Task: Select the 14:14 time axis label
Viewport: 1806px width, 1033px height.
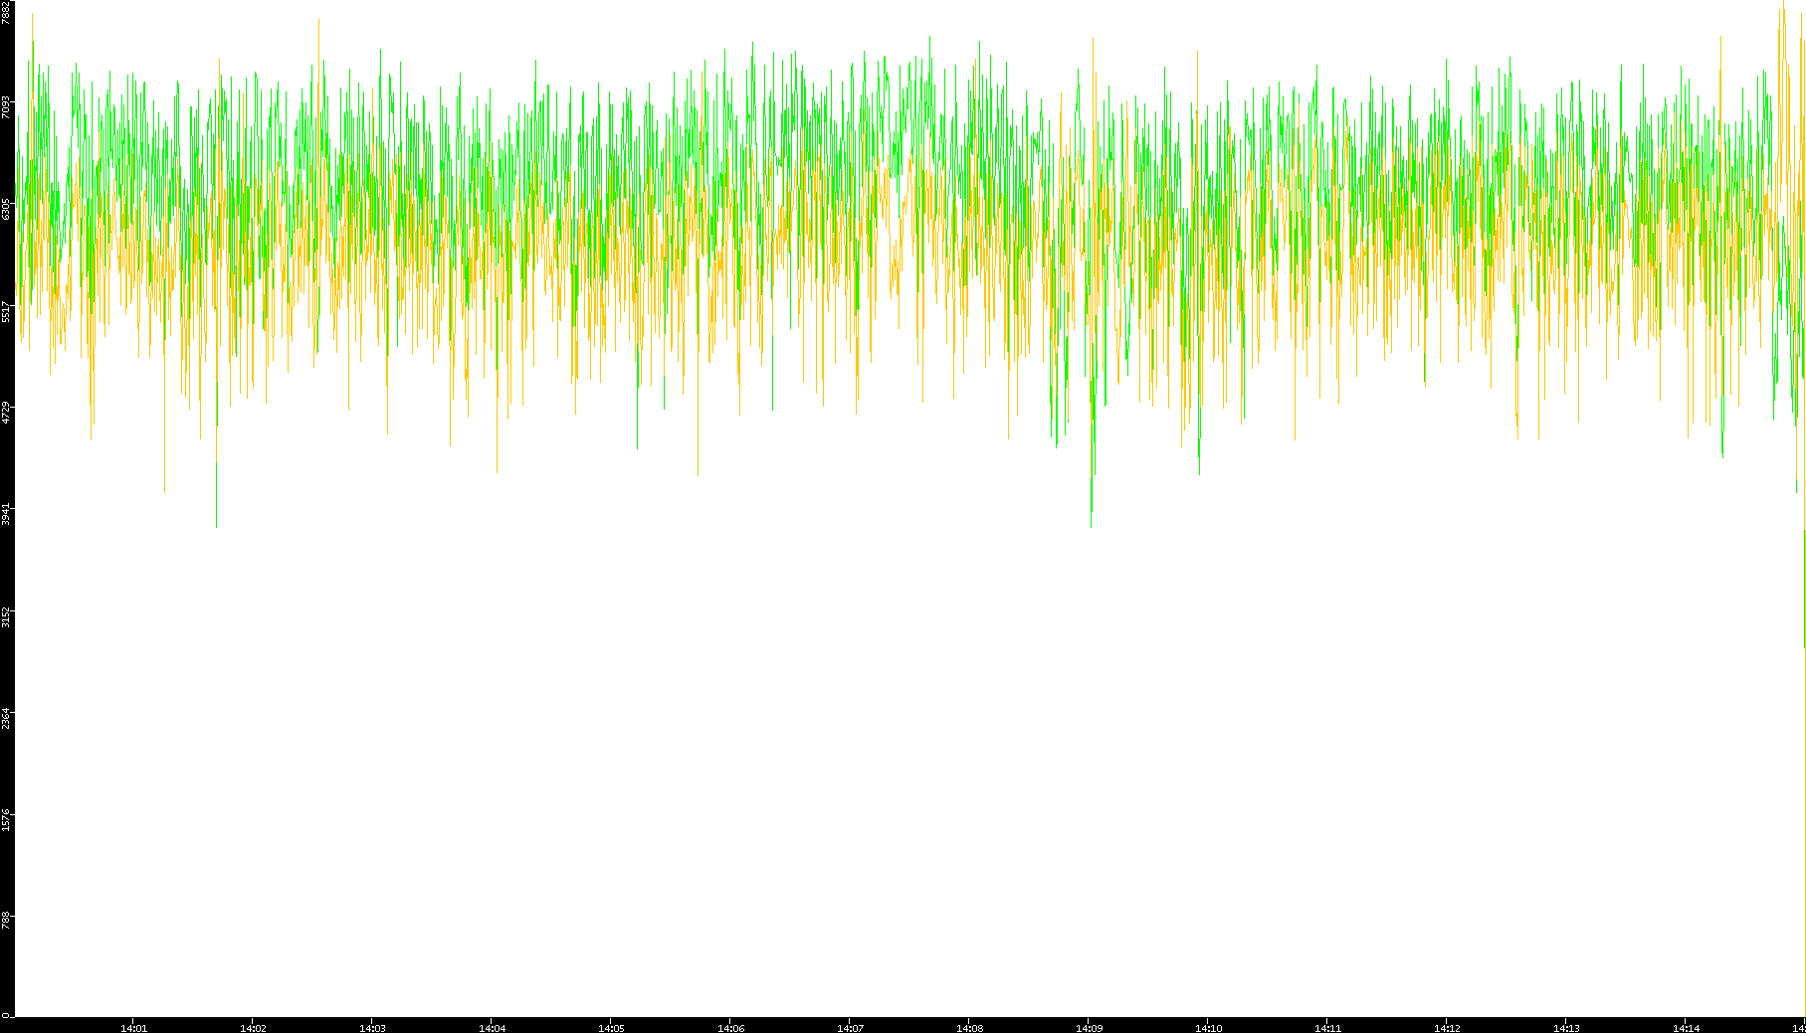Action: [x=1686, y=1028]
